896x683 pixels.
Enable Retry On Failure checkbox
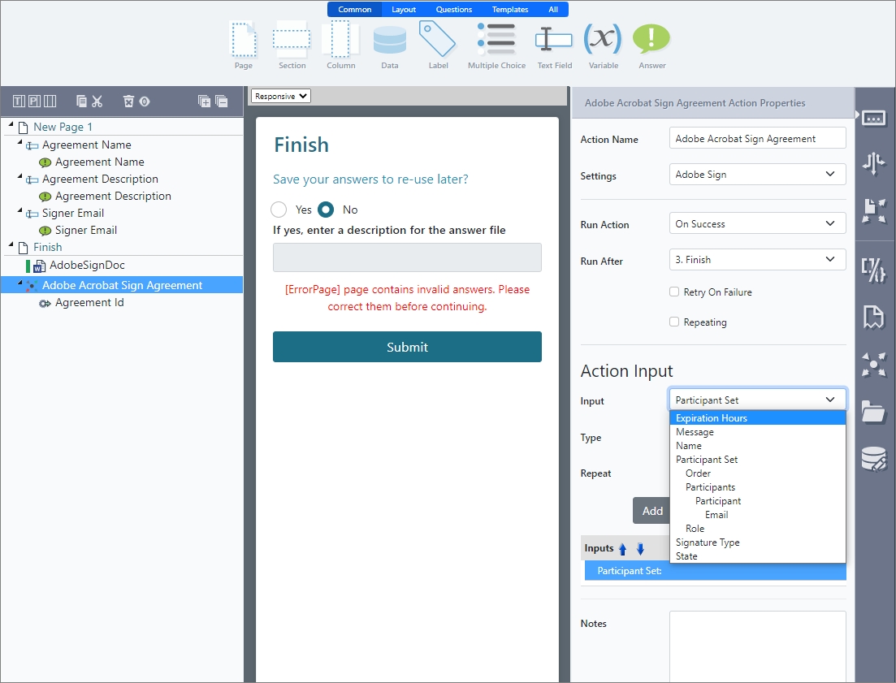coord(674,292)
